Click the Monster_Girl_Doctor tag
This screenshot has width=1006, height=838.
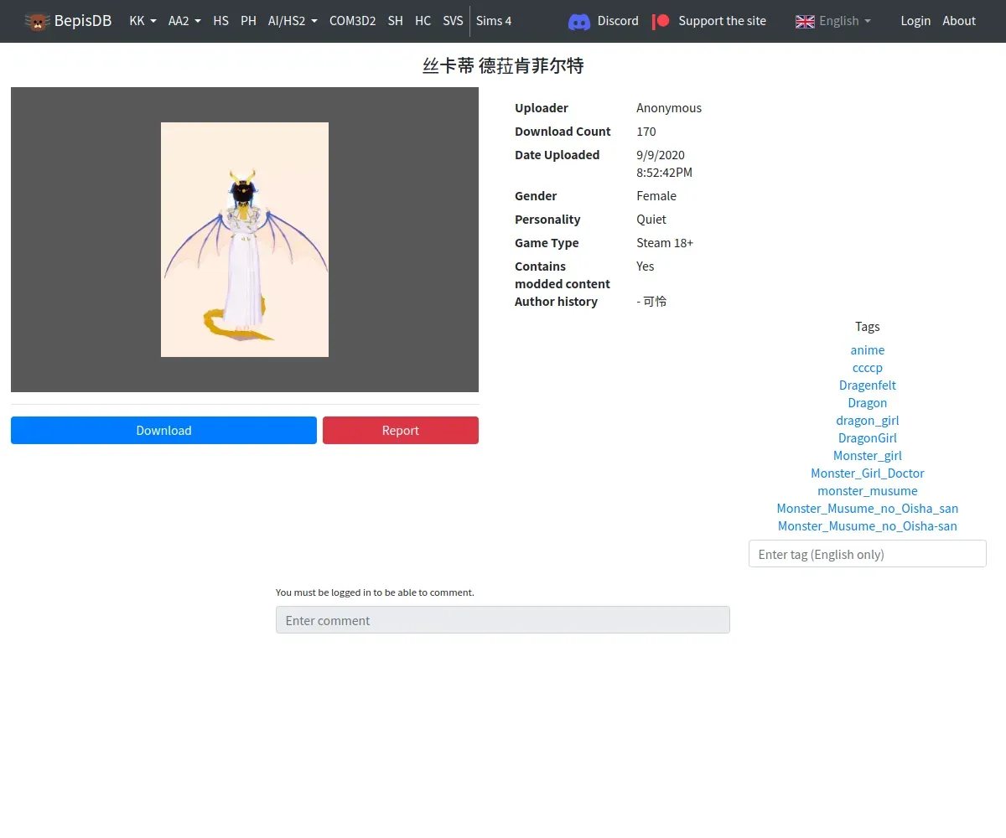point(868,473)
